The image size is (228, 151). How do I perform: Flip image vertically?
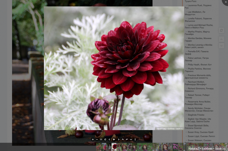coord(135,140)
